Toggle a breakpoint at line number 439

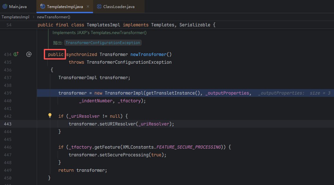click(x=7, y=93)
